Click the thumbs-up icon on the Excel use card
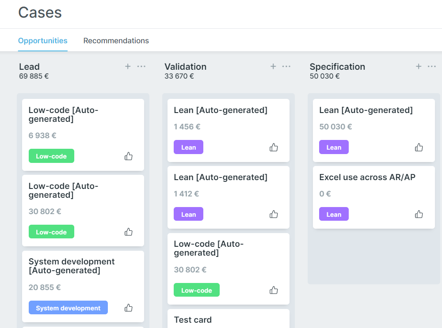This screenshot has width=442, height=328. [419, 214]
